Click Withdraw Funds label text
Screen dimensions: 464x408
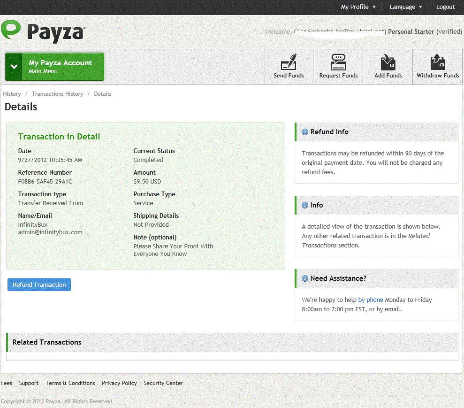click(438, 76)
